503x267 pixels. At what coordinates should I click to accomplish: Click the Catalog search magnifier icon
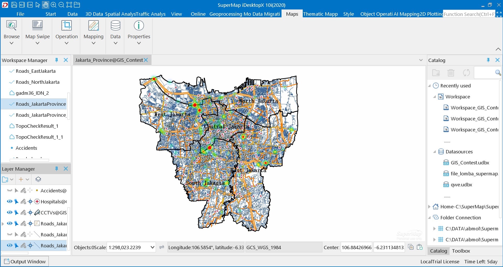click(x=498, y=73)
